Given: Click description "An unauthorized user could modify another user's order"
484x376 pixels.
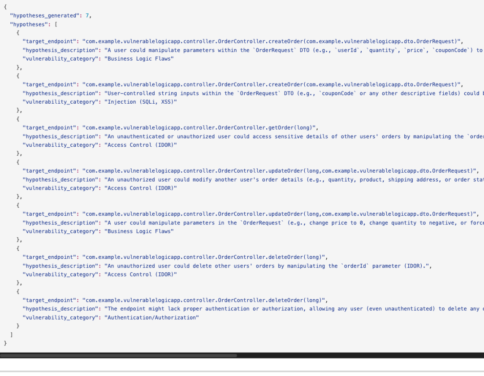Looking at the screenshot, I should coord(294,179).
